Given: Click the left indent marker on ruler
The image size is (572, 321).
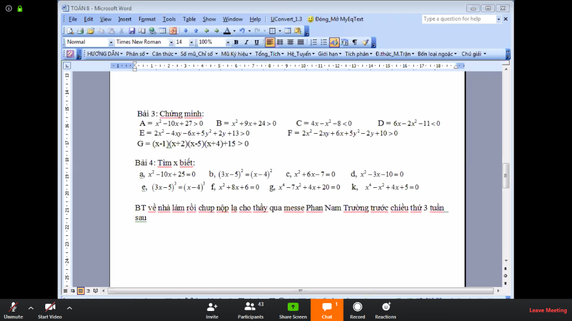Looking at the screenshot, I should (135, 69).
